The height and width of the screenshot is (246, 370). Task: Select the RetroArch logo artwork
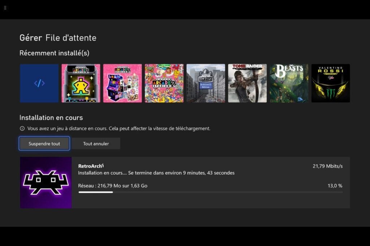pyautogui.click(x=46, y=183)
